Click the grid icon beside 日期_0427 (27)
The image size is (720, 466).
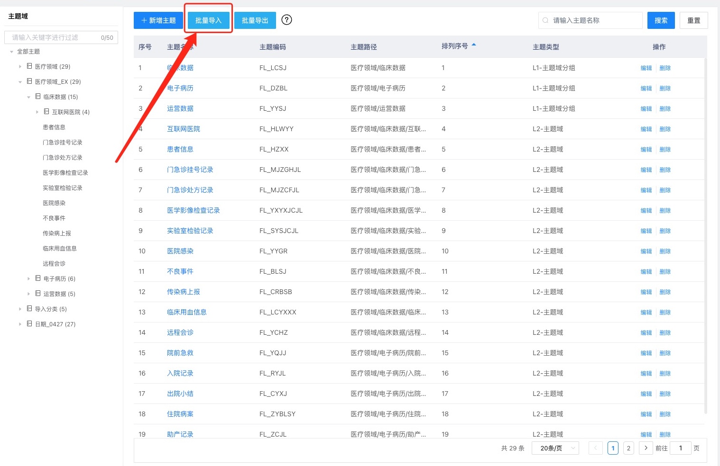(29, 324)
